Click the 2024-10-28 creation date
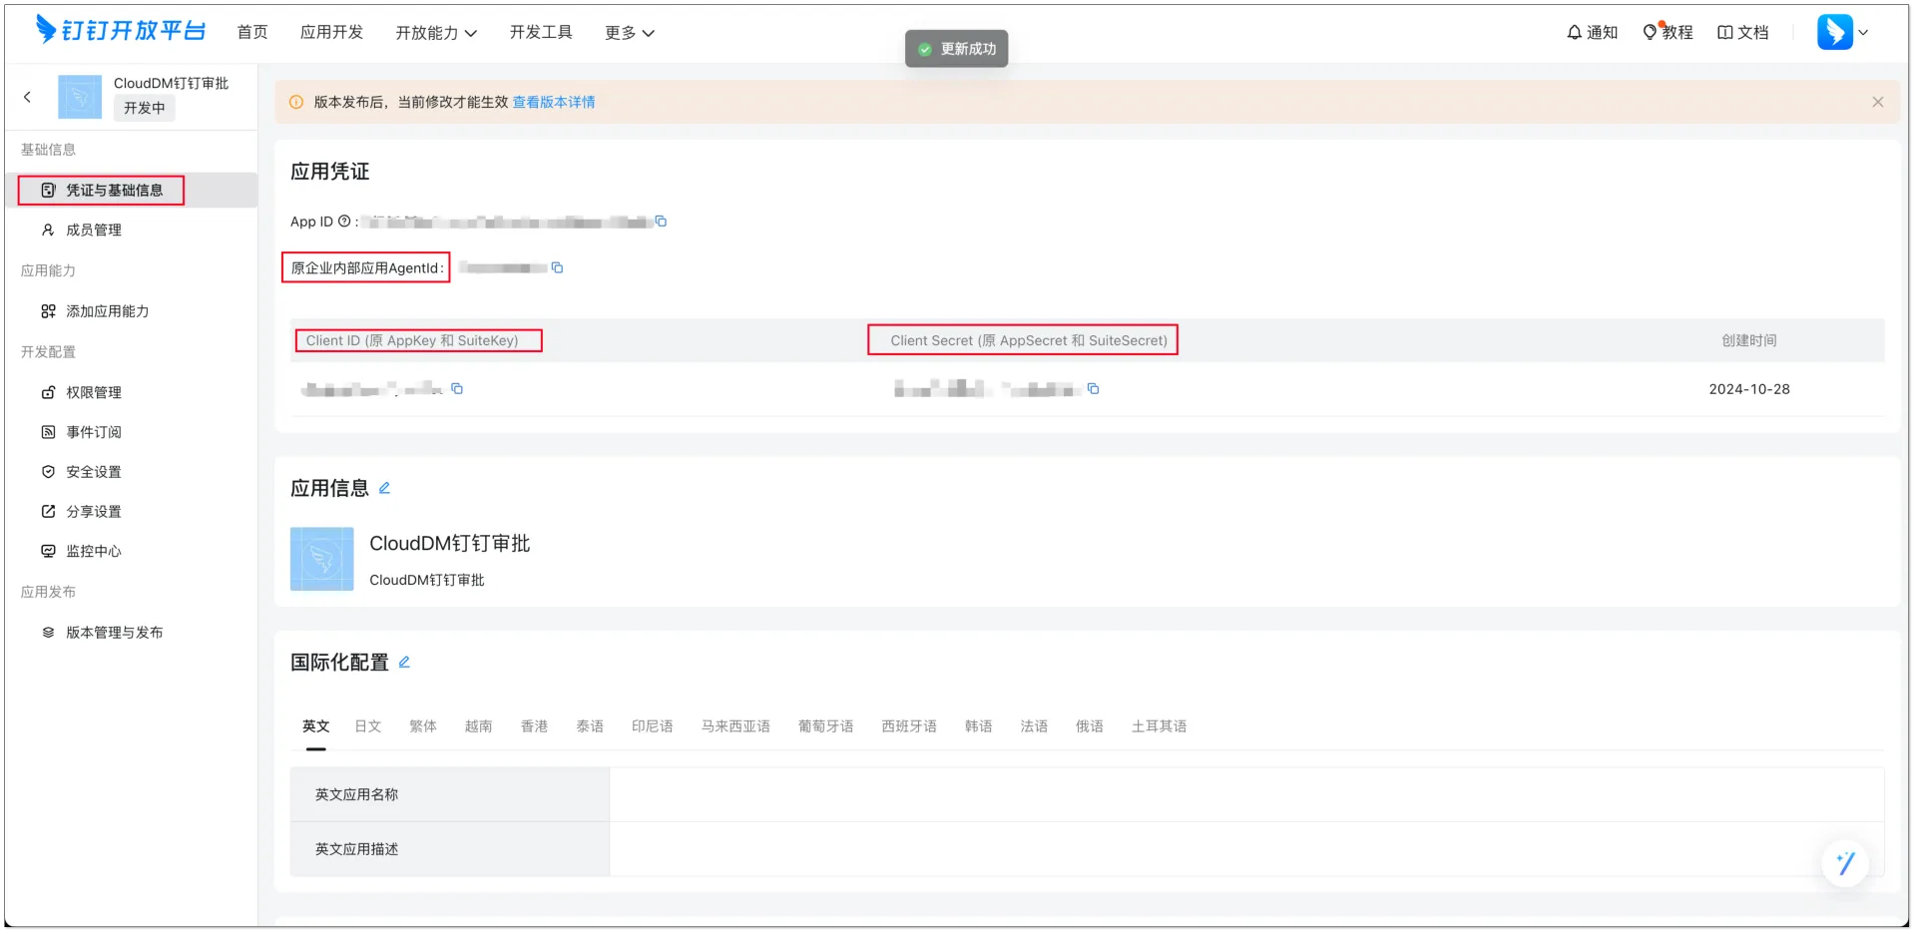 click(1749, 389)
